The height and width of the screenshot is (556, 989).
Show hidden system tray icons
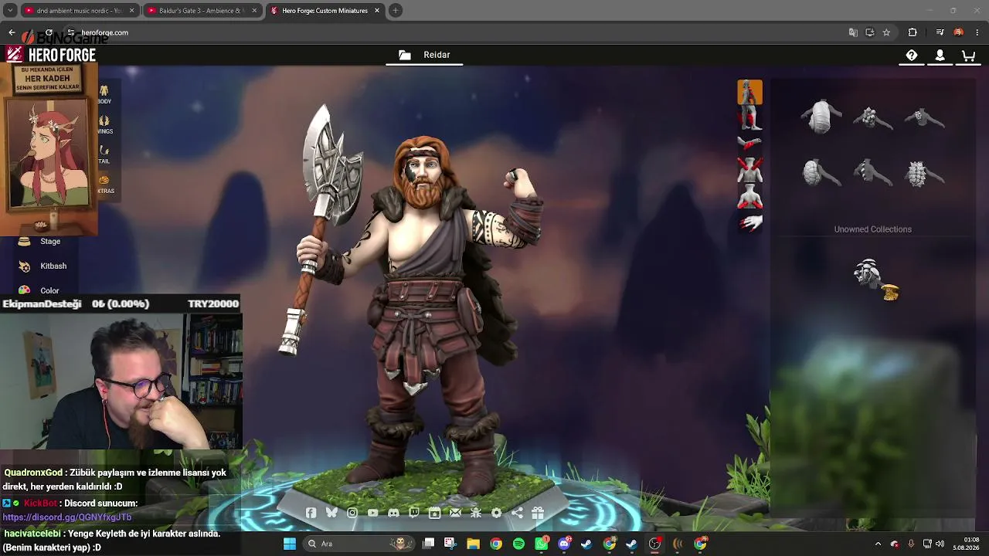[x=878, y=544]
